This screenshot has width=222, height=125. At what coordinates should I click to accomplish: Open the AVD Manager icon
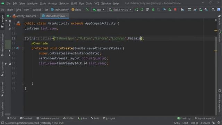tap(200, 10)
